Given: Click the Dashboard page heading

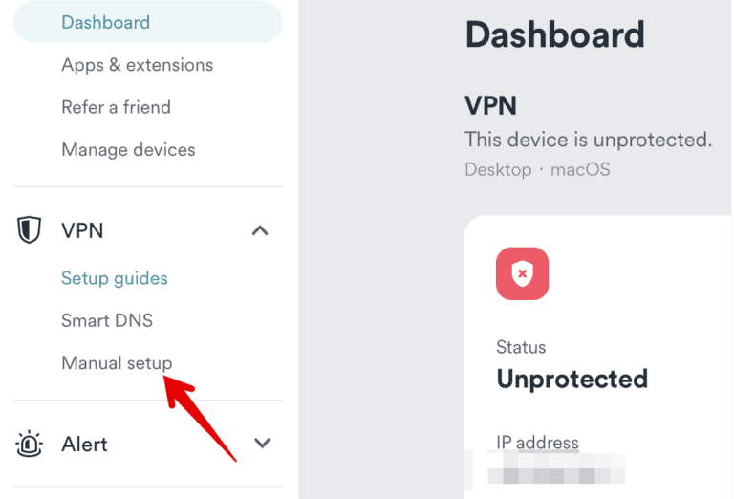Looking at the screenshot, I should 554,35.
